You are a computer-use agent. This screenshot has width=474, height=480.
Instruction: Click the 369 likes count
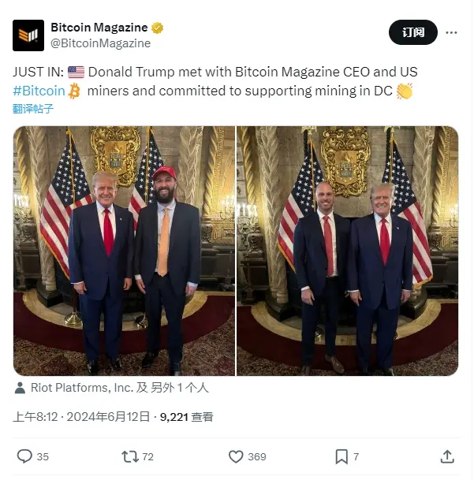pos(257,456)
